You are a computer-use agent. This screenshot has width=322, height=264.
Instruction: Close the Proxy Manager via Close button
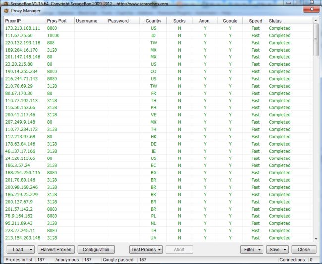tap(304, 250)
